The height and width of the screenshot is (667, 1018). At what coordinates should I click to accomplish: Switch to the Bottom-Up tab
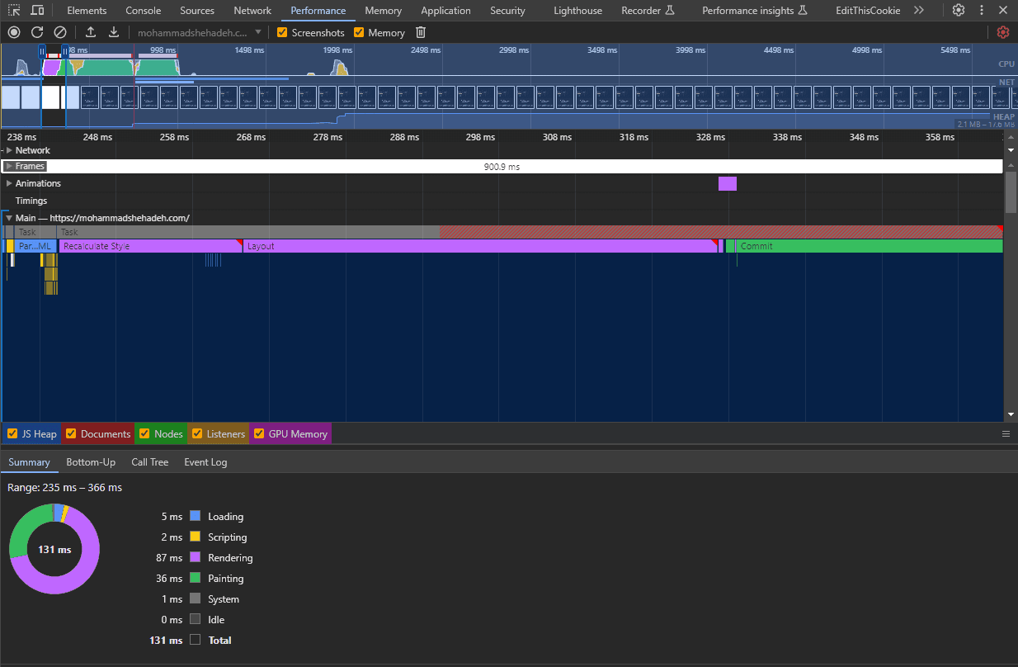click(91, 462)
